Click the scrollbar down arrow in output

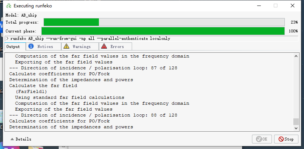(296, 128)
